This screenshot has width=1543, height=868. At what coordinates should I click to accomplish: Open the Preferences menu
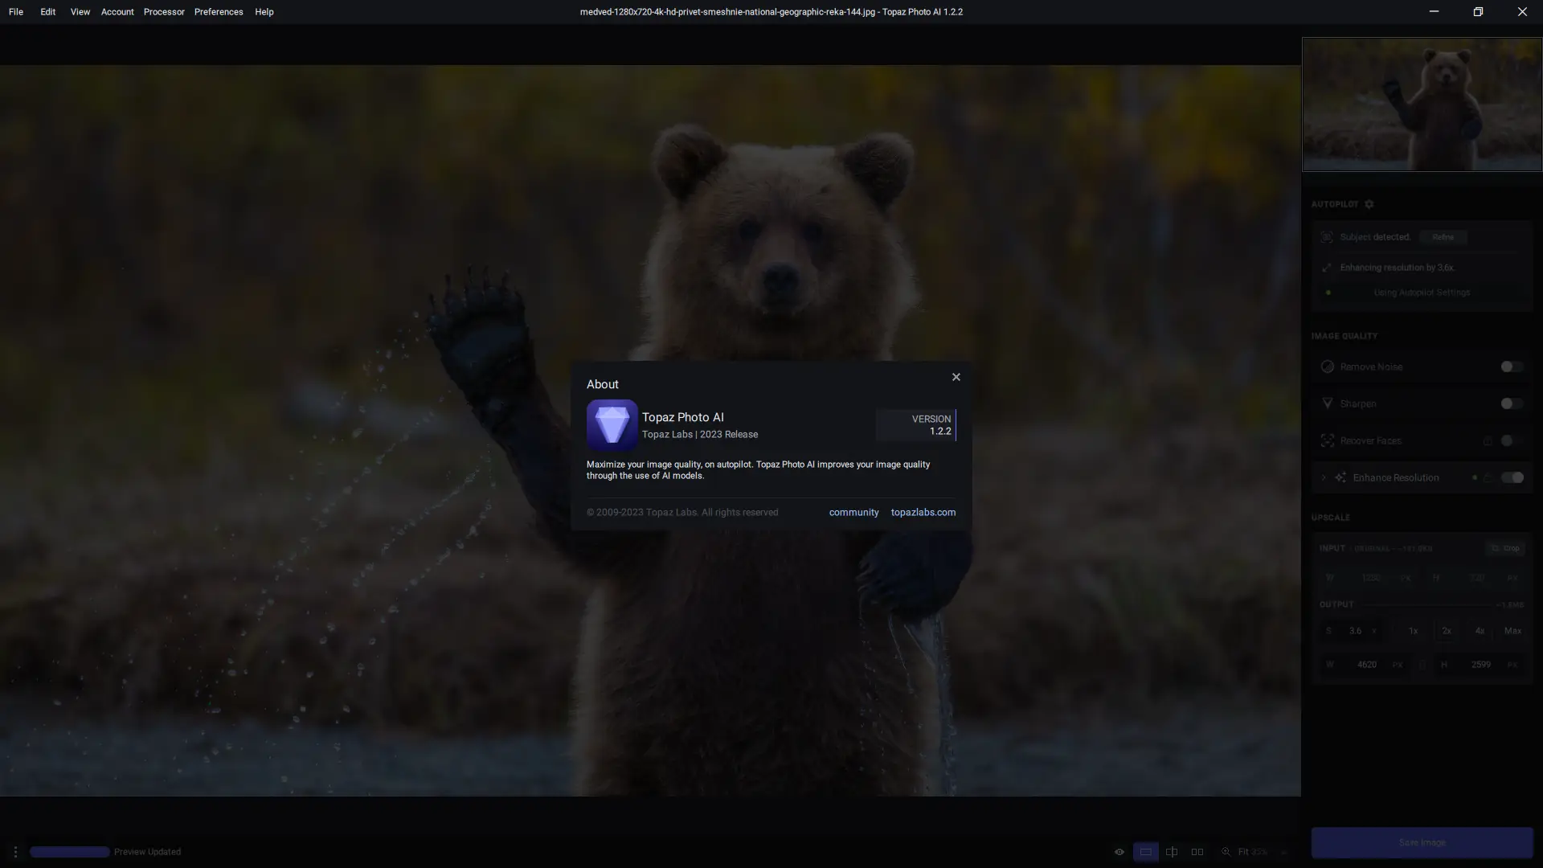click(219, 12)
